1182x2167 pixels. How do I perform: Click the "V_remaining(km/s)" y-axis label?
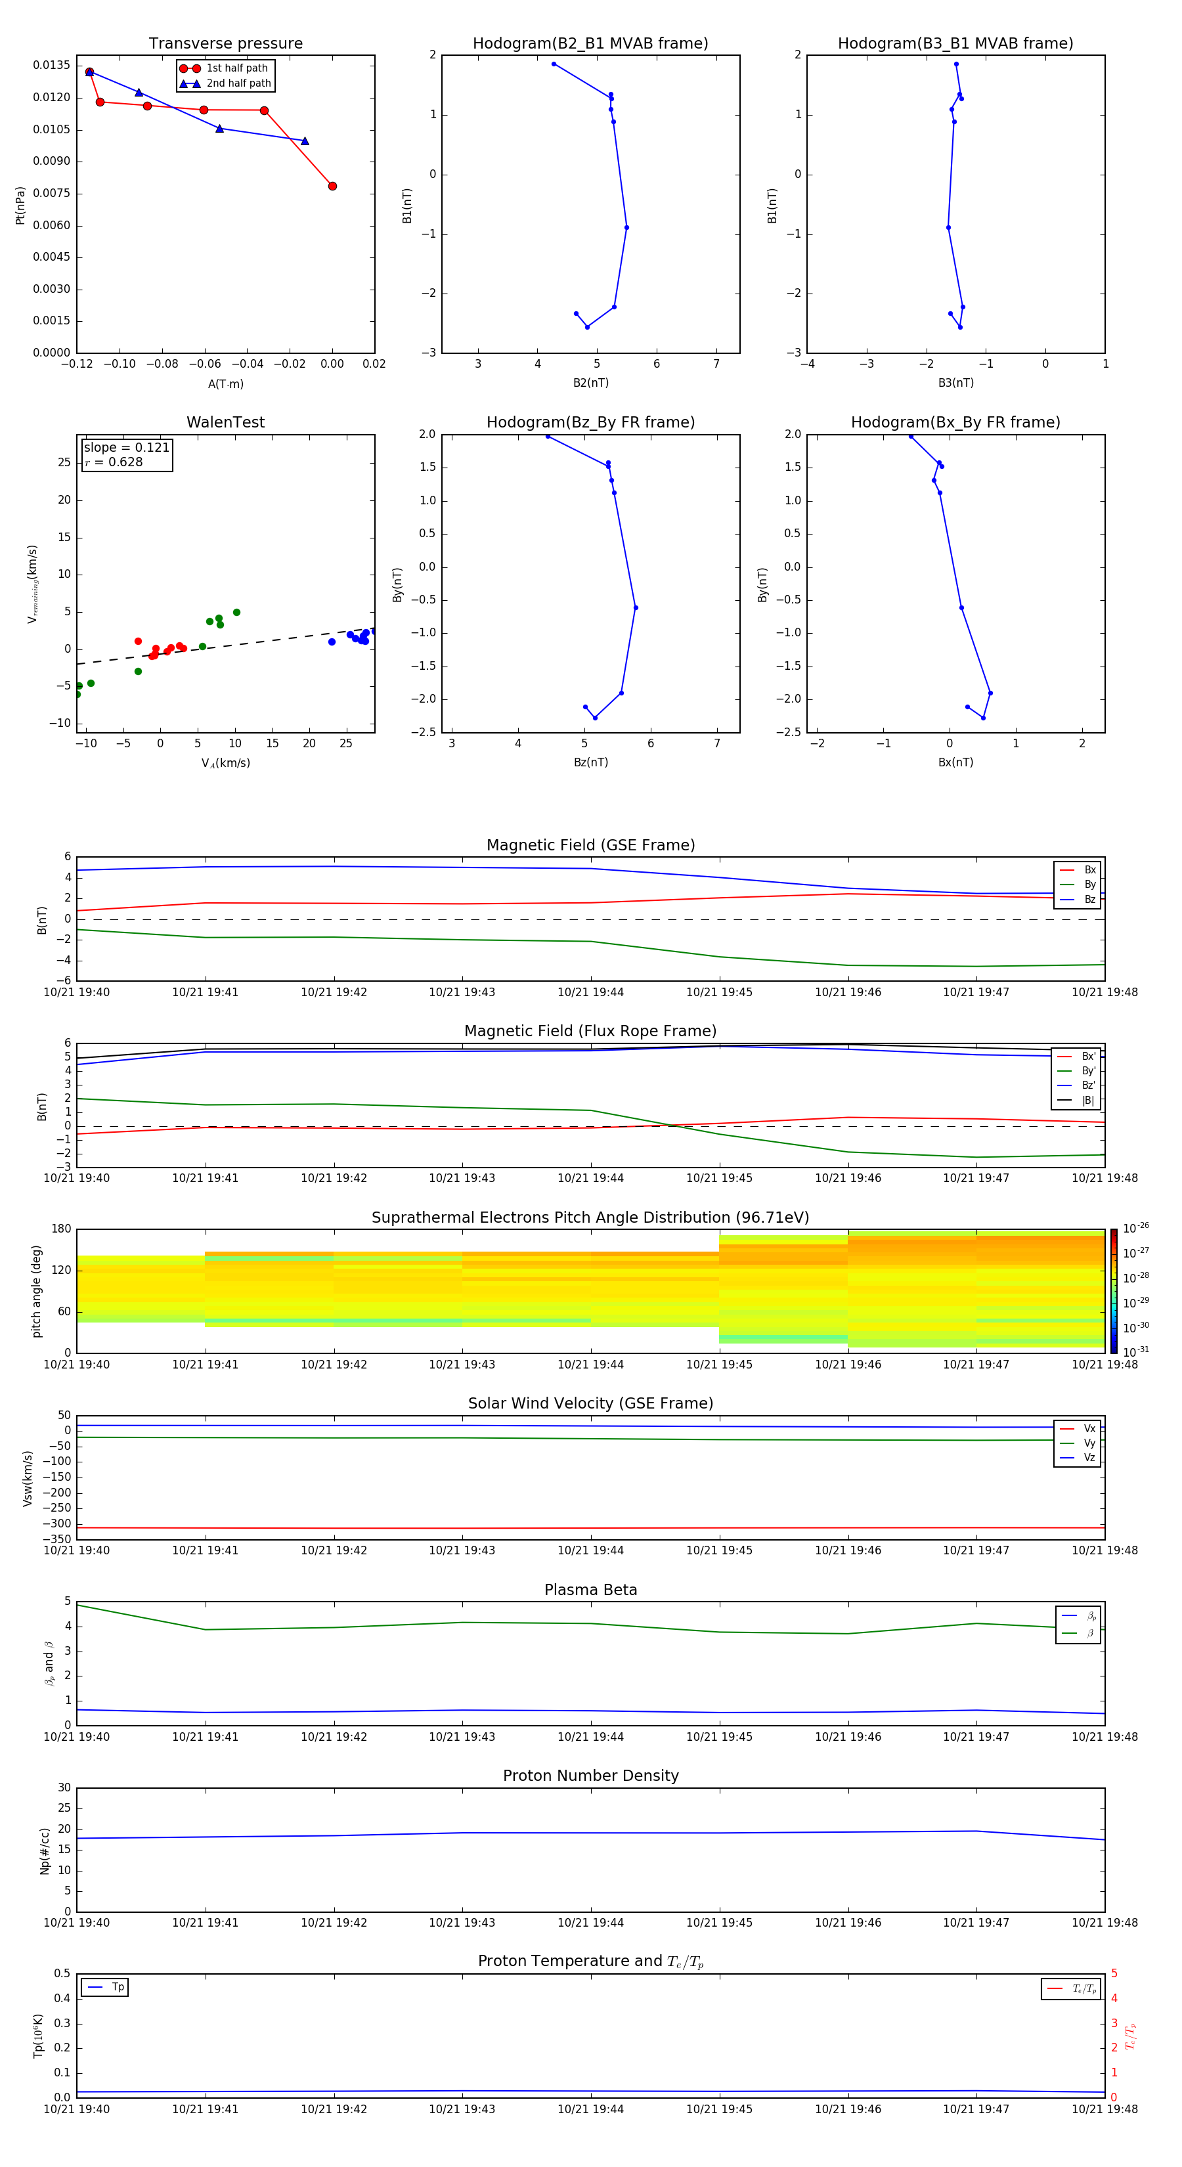point(33,584)
